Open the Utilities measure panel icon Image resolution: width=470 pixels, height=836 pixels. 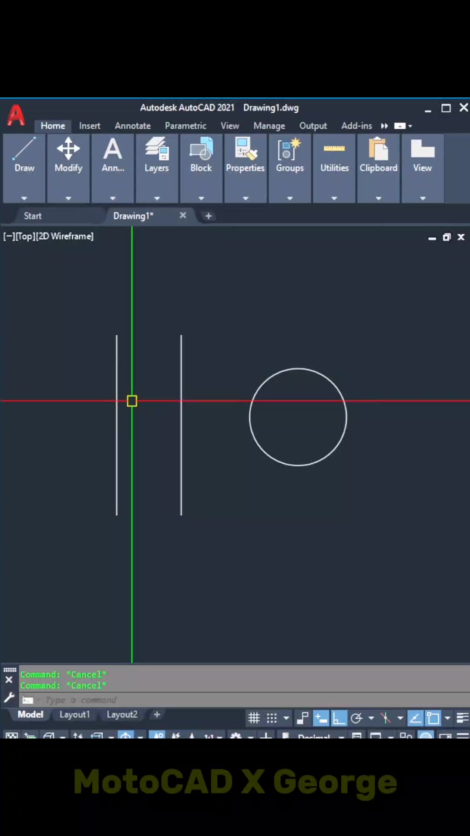[x=334, y=149]
